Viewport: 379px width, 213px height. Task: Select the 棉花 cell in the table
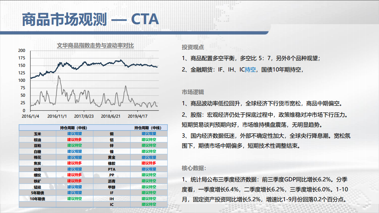pyautogui.click(x=37, y=157)
